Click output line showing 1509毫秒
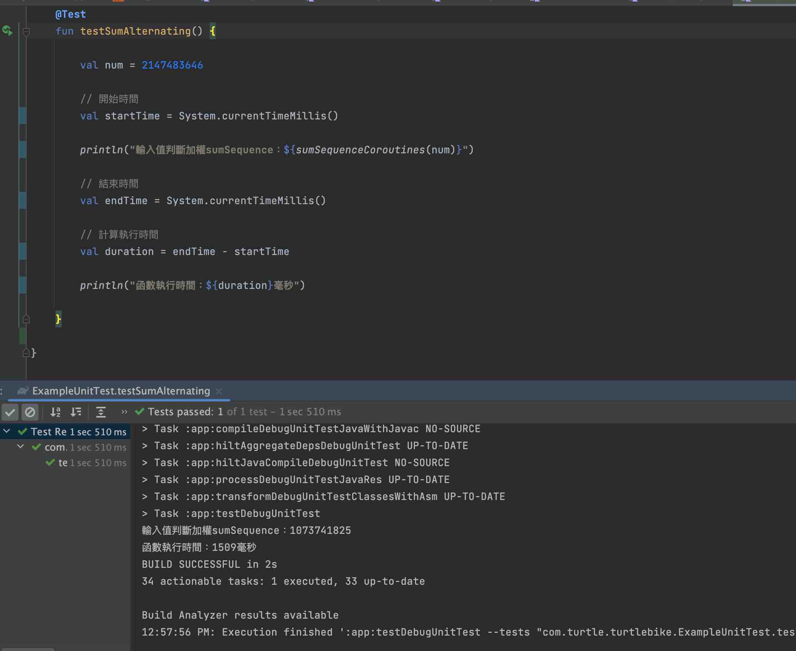This screenshot has width=796, height=651. [x=199, y=547]
